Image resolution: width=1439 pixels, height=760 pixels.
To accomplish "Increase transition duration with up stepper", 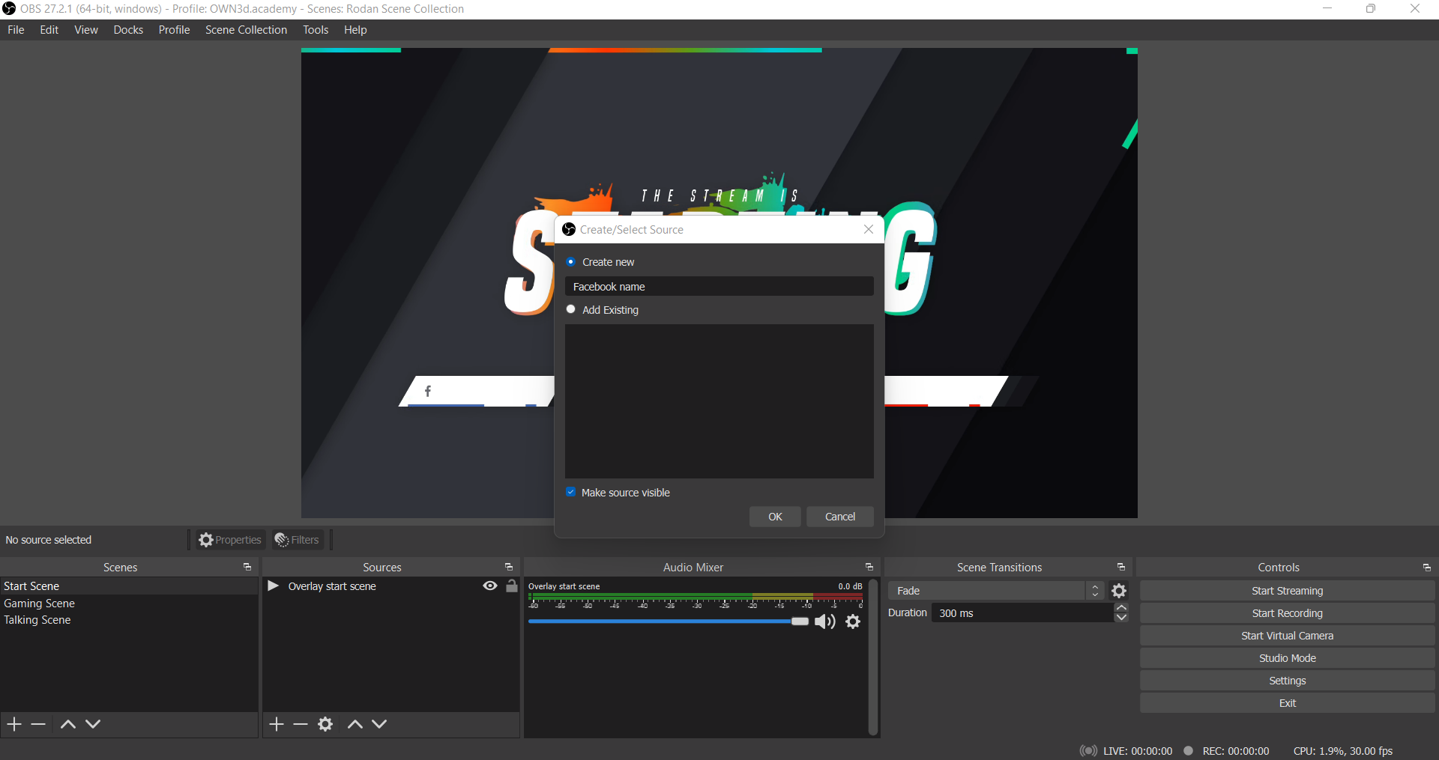I will coord(1121,608).
